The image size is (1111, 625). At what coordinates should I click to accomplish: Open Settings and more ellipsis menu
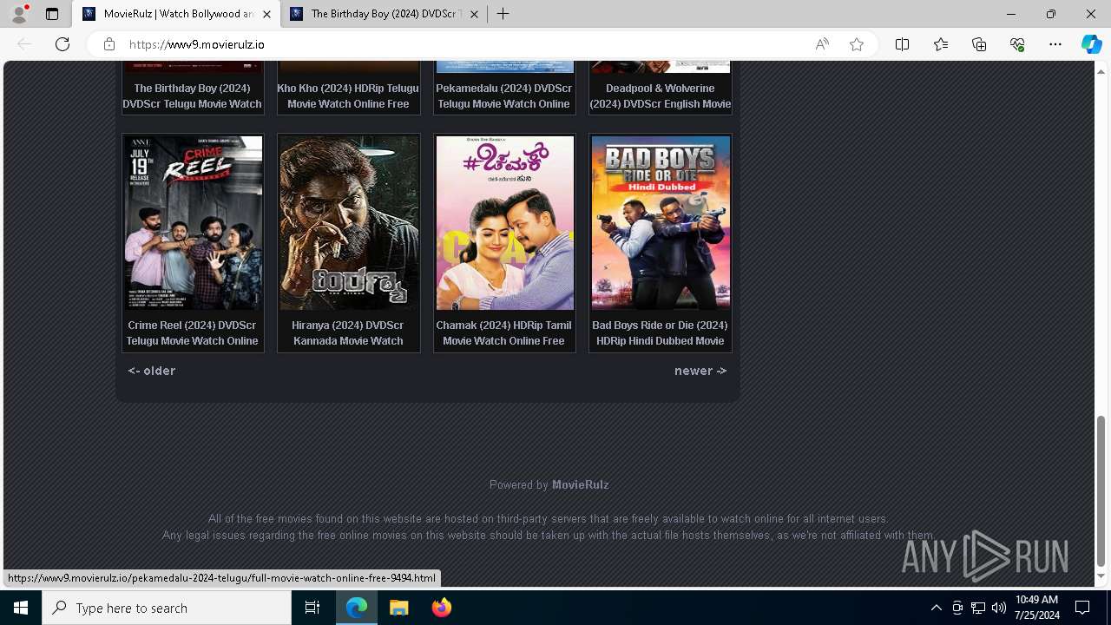(x=1055, y=44)
